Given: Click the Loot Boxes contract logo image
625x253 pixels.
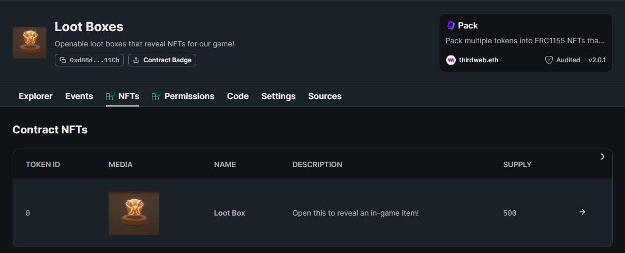Looking at the screenshot, I should (x=30, y=43).
